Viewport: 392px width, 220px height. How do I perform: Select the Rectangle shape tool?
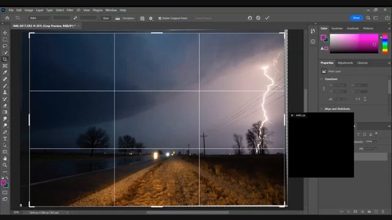(x=5, y=152)
